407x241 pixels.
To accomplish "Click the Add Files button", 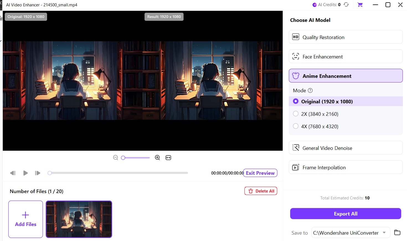I will pos(25,219).
